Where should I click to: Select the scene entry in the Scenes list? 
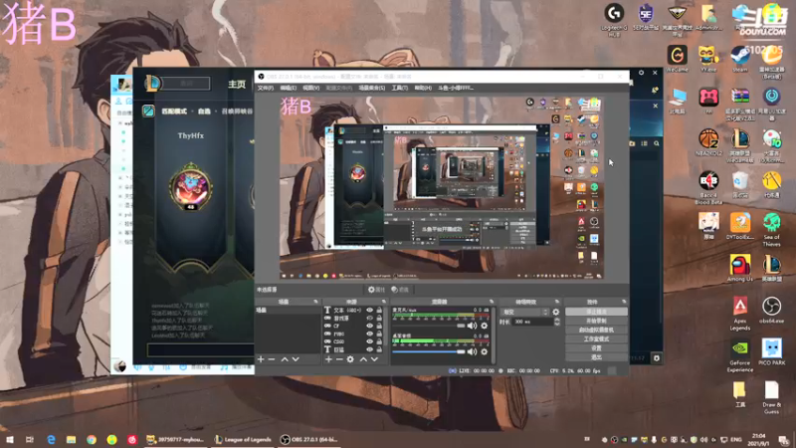tap(288, 310)
